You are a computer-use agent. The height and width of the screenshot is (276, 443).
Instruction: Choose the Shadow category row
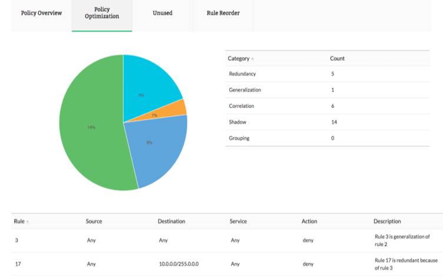click(237, 122)
